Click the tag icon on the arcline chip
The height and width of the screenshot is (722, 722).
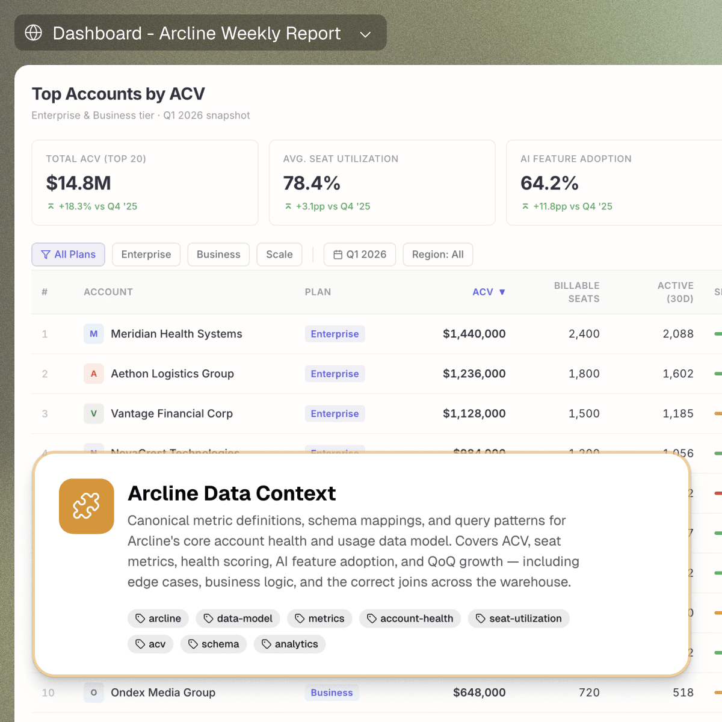[x=140, y=619]
